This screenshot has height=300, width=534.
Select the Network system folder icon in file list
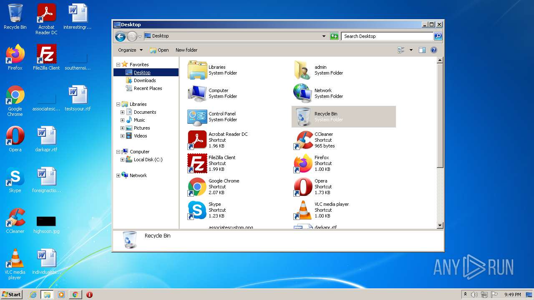pos(303,93)
